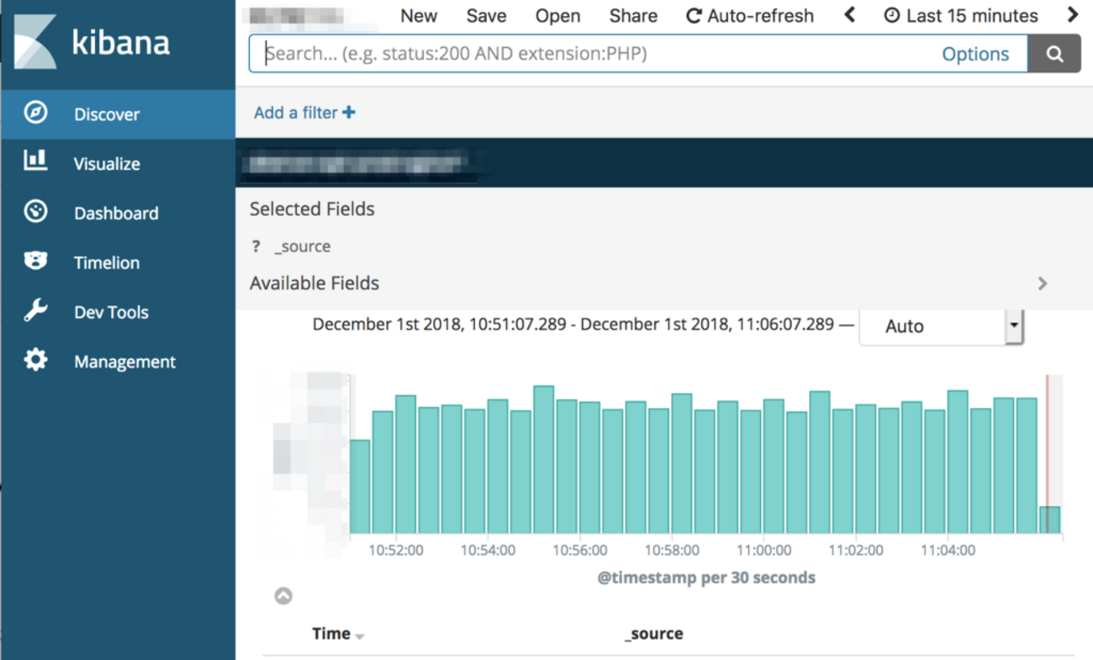Open Timelion via its bear icon
This screenshot has height=660, width=1093.
tap(35, 261)
